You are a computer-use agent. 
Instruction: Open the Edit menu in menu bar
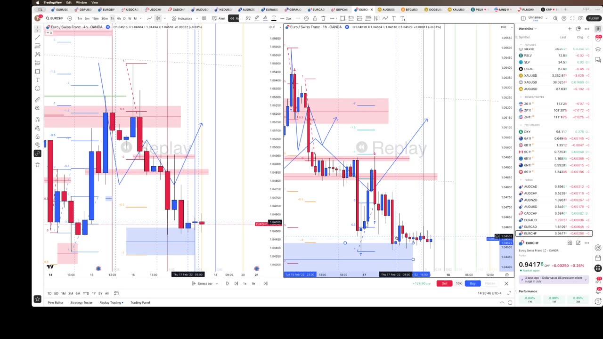pos(69,2)
